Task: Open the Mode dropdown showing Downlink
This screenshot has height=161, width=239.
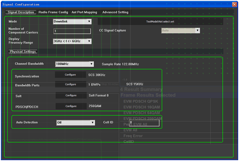Action: (x=72, y=21)
